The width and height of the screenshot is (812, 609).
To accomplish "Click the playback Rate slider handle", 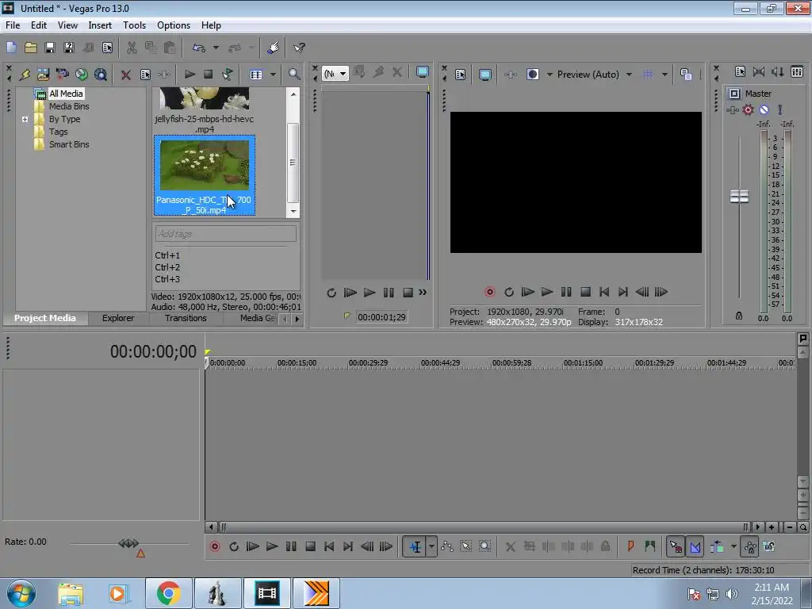I will pos(128,543).
